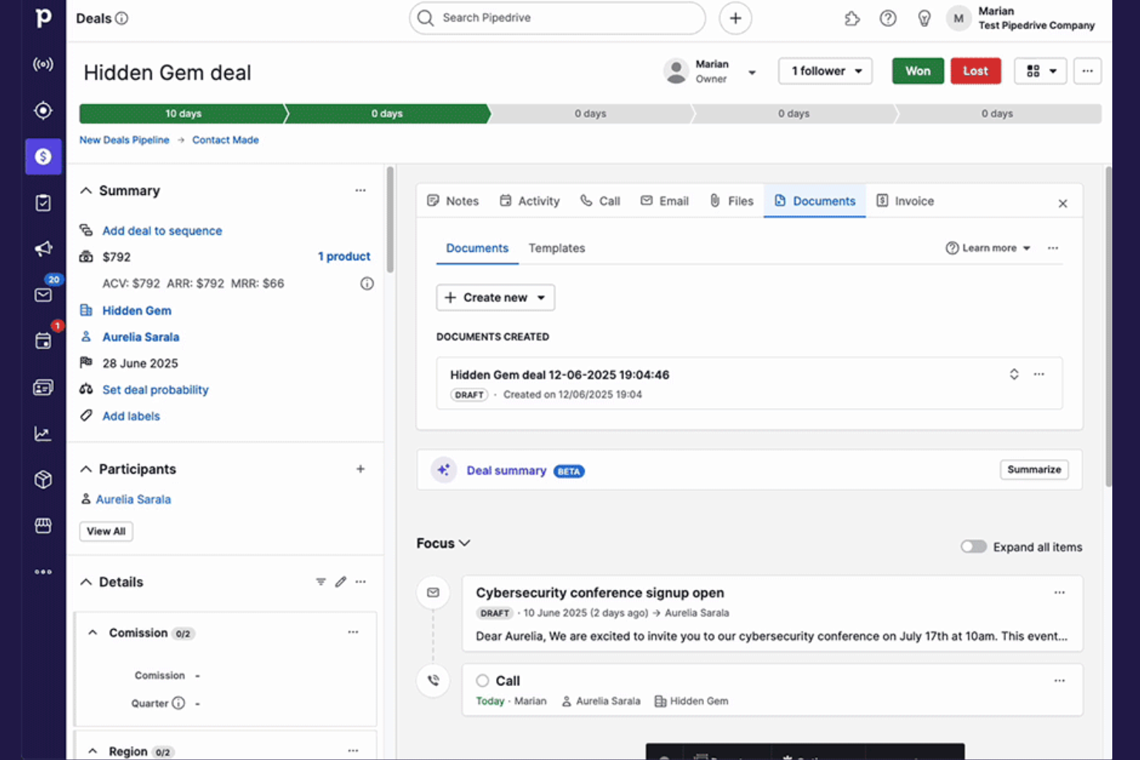Select the first pipeline stage (10 days)
1140x760 pixels.
click(183, 113)
